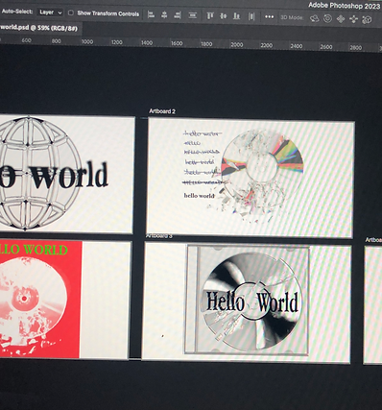Align vertical centers of layers

(224, 15)
